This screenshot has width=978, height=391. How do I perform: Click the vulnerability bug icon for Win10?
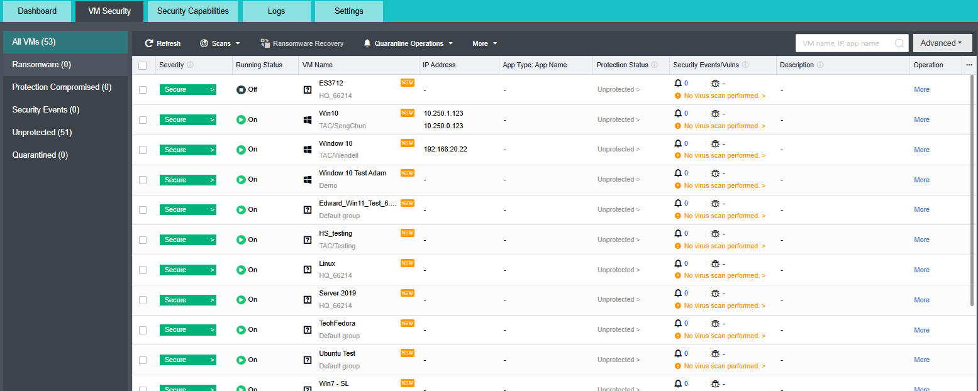715,114
